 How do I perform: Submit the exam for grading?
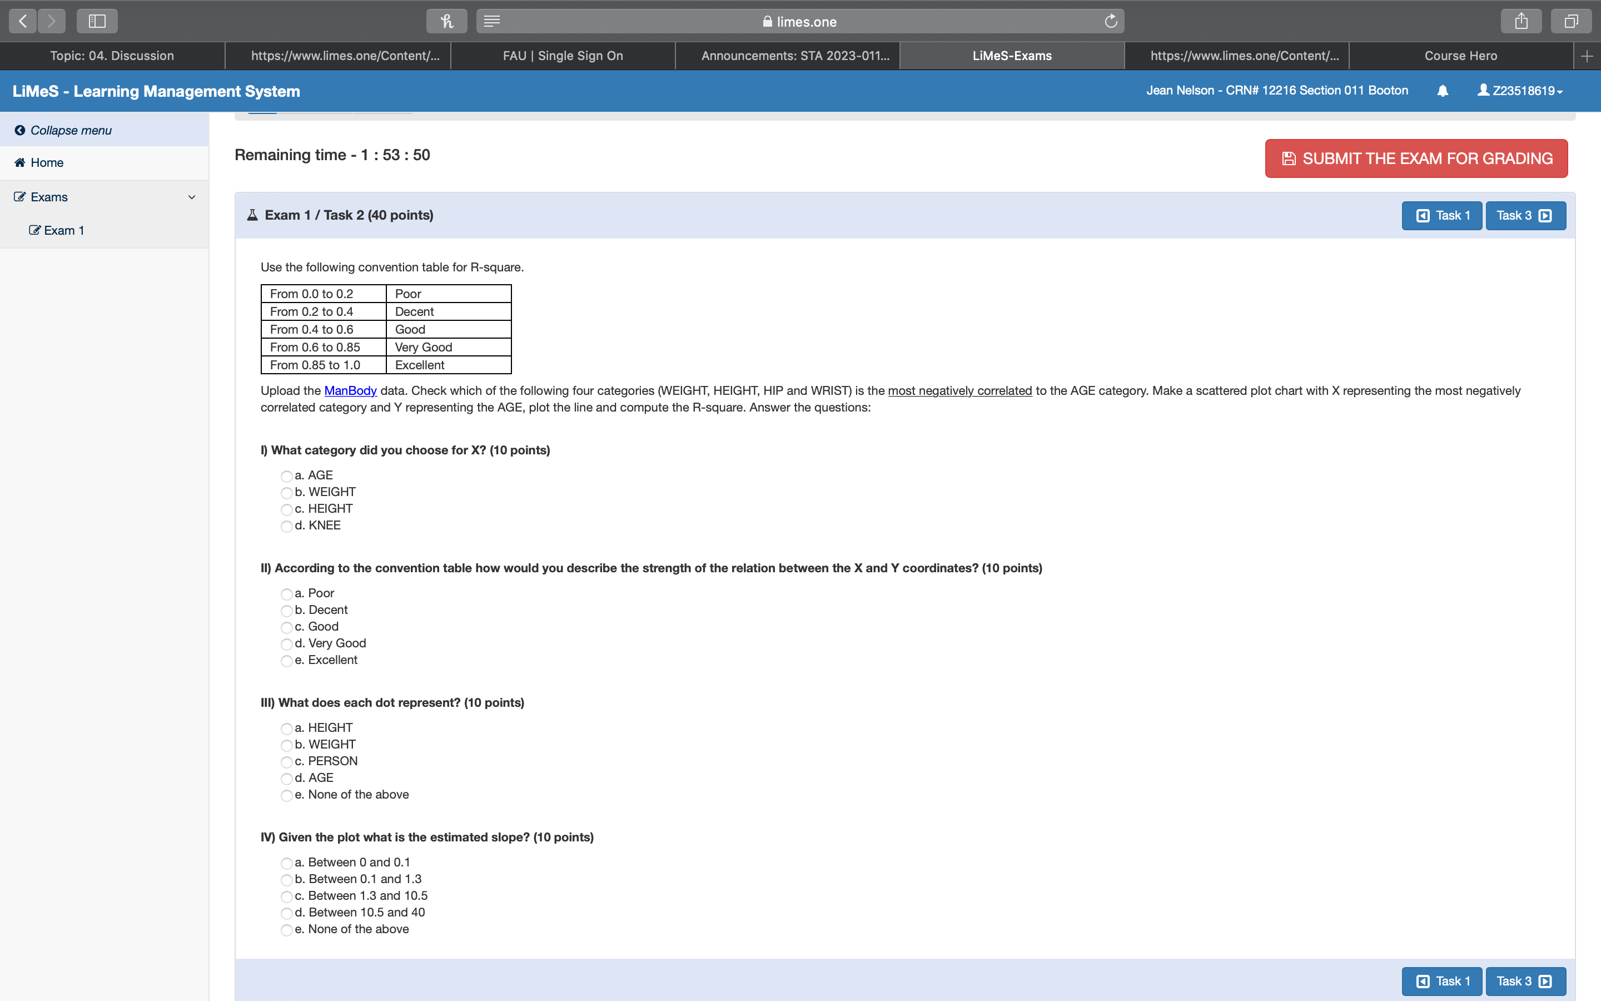coord(1415,157)
